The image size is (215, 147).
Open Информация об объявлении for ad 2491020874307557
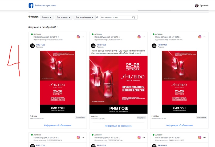[119, 126]
